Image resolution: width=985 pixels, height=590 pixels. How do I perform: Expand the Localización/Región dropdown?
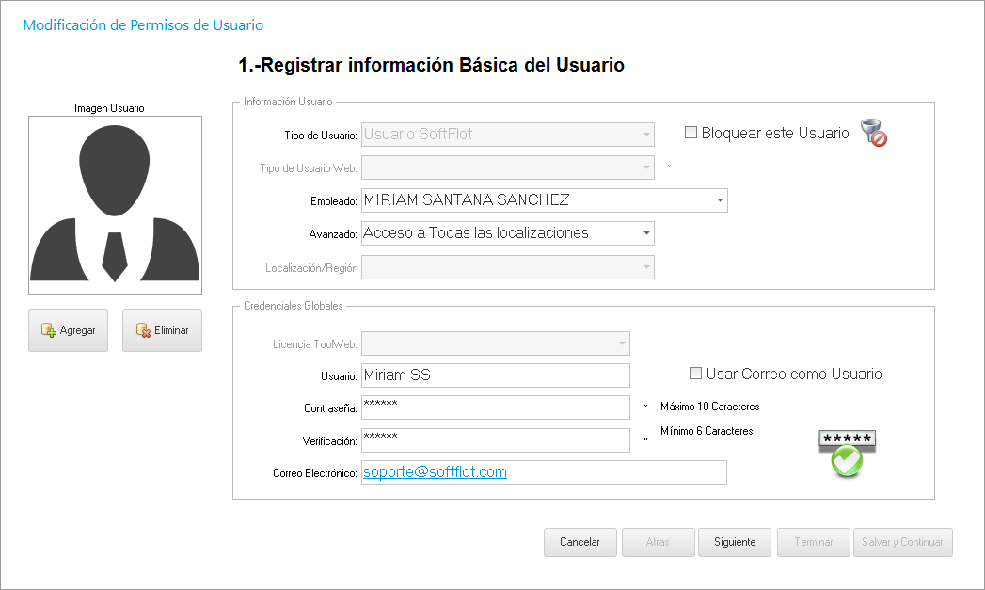(x=646, y=268)
